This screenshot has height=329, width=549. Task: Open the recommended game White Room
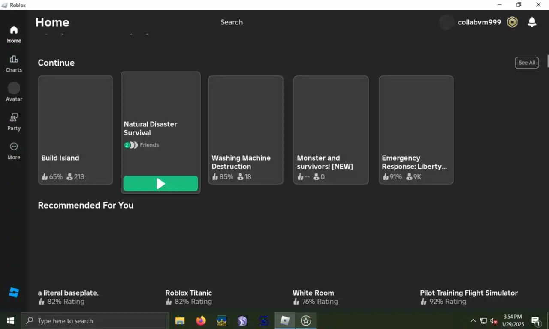313,293
